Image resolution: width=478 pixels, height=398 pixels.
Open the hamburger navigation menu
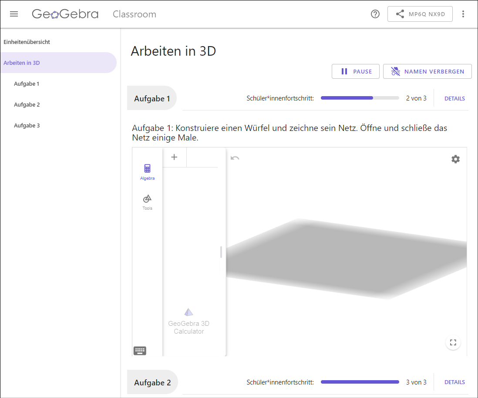tap(14, 14)
